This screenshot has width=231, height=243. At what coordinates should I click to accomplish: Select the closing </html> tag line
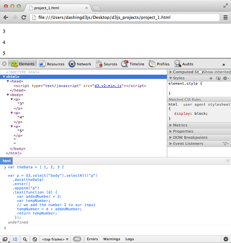(14, 153)
